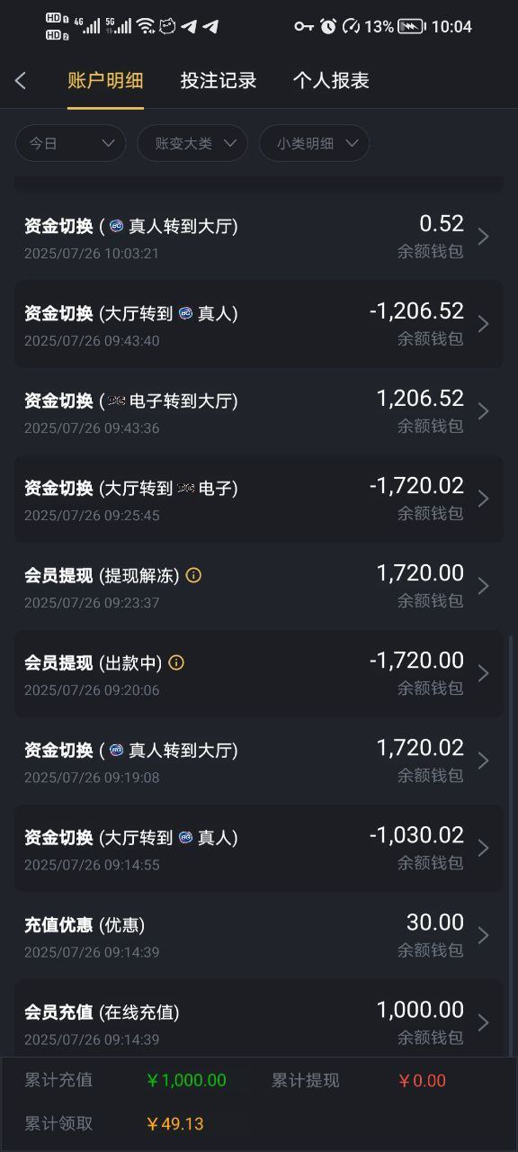Viewport: 518px width, 1152px height.
Task: Open the 今日 date filter dropdown
Action: click(x=70, y=143)
